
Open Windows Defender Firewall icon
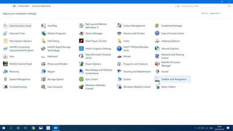(81, 87)
